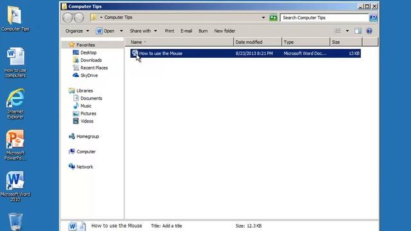The image size is (411, 231).
Task: Click the Word icon on the Open button
Action: (x=99, y=31)
